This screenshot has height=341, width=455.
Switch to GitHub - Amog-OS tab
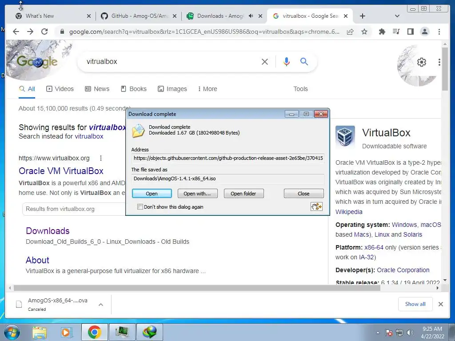pyautogui.click(x=138, y=16)
